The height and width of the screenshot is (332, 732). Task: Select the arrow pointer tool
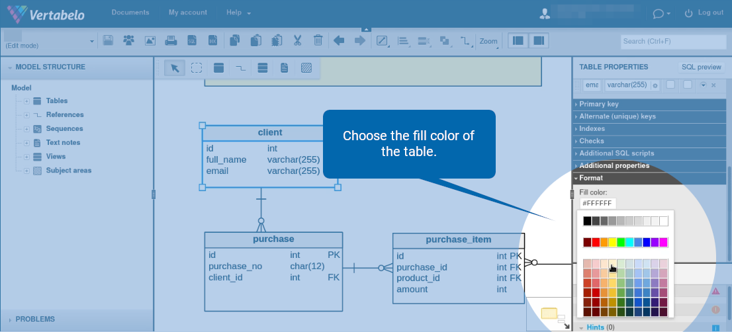point(175,68)
